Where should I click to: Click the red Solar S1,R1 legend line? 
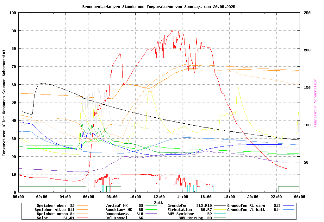pos(82,218)
